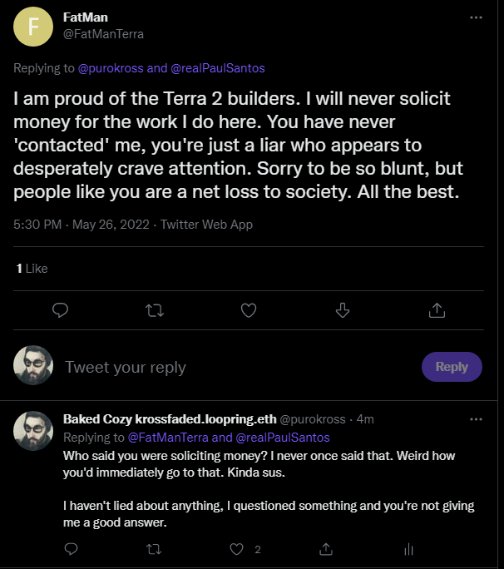
Task: Open Twitter Web App source link
Action: click(206, 225)
